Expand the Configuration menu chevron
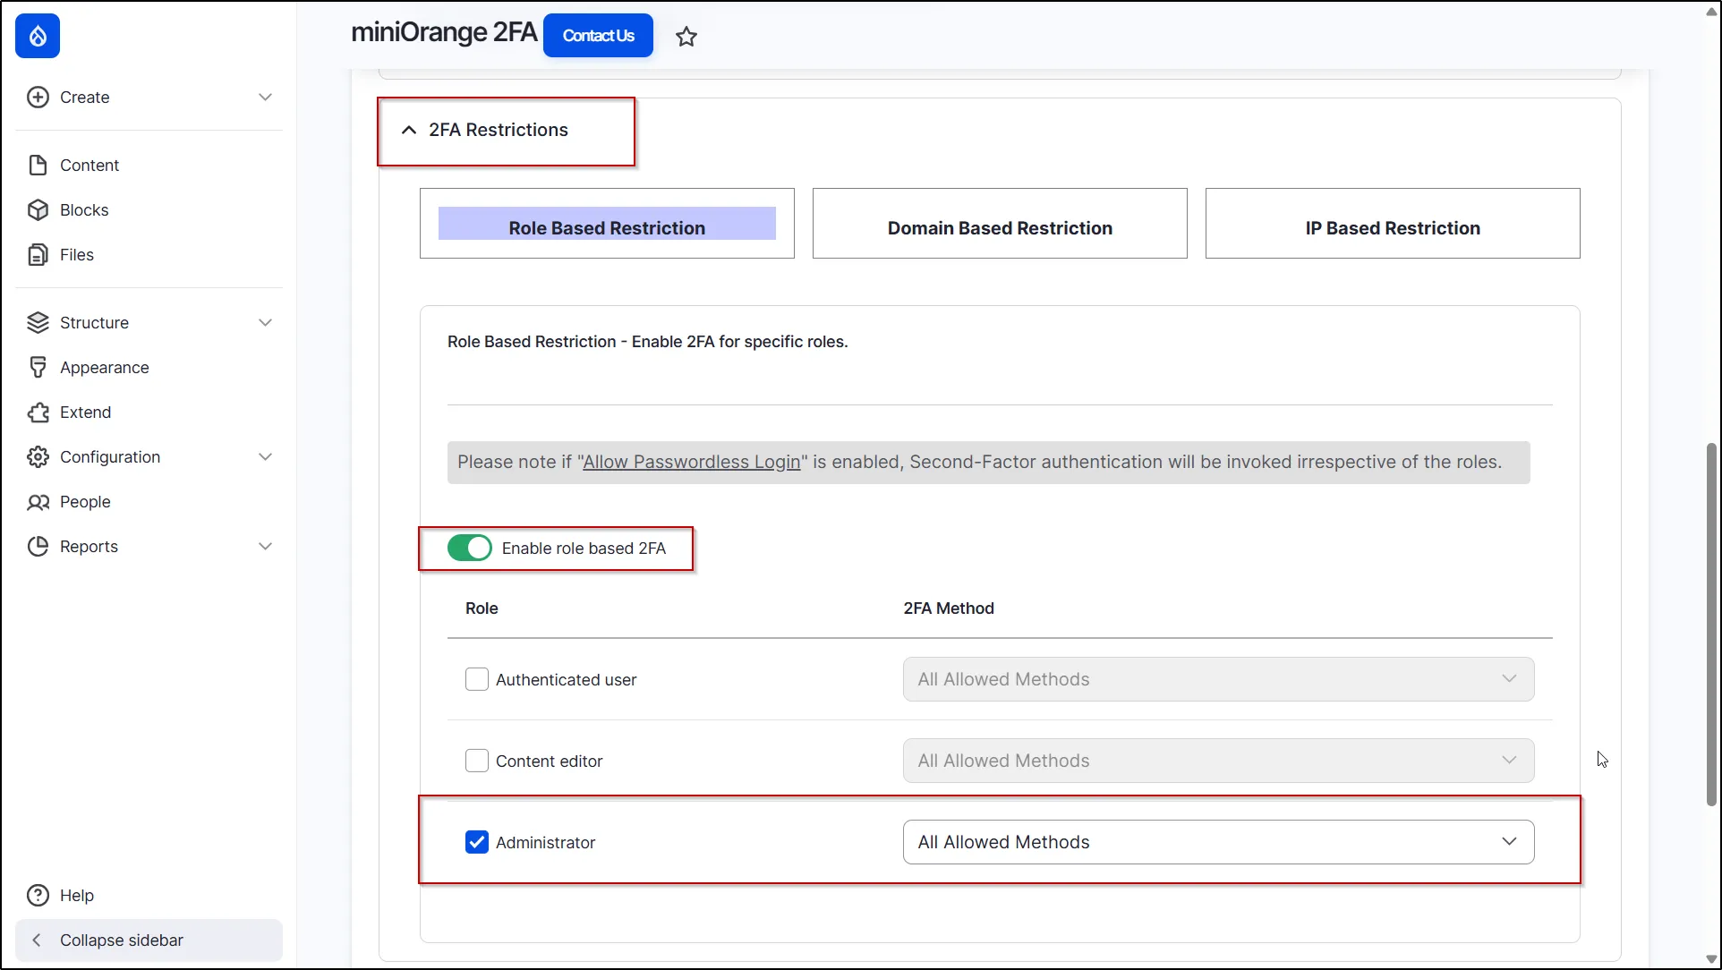The height and width of the screenshot is (970, 1722). [265, 456]
